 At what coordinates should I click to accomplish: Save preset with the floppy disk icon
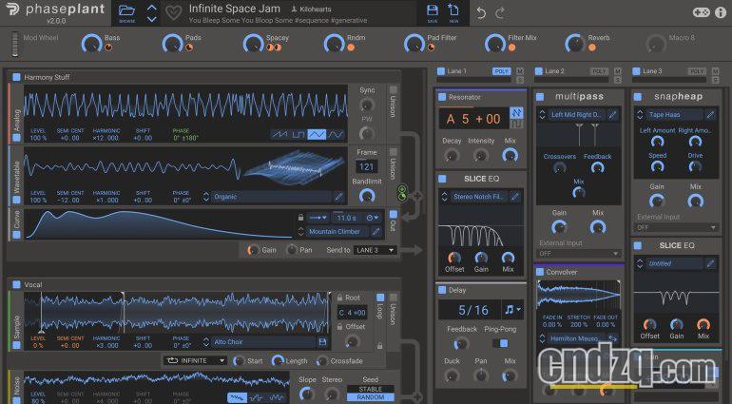coord(433,10)
